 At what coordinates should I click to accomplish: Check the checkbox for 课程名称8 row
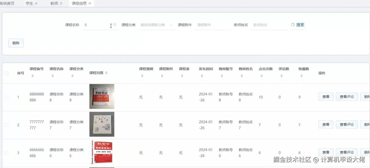click(x=7, y=97)
